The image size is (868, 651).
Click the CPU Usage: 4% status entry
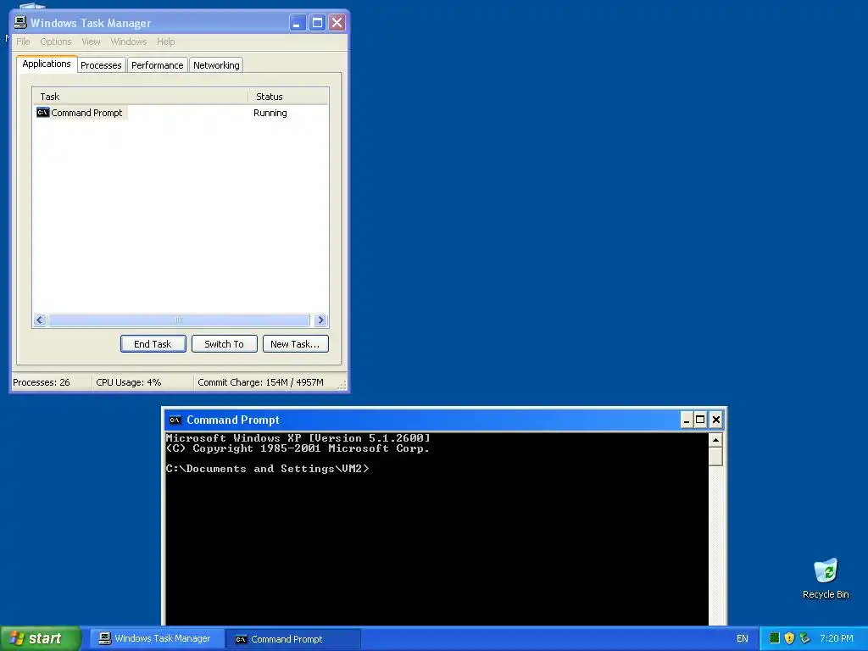(129, 382)
